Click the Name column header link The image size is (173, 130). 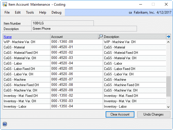pyautogui.click(x=8, y=37)
